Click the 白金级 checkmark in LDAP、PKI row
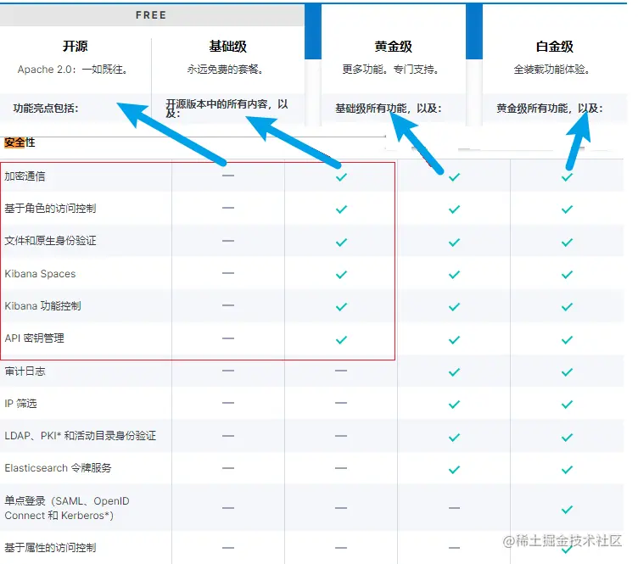The width and height of the screenshot is (638, 564). 567,438
